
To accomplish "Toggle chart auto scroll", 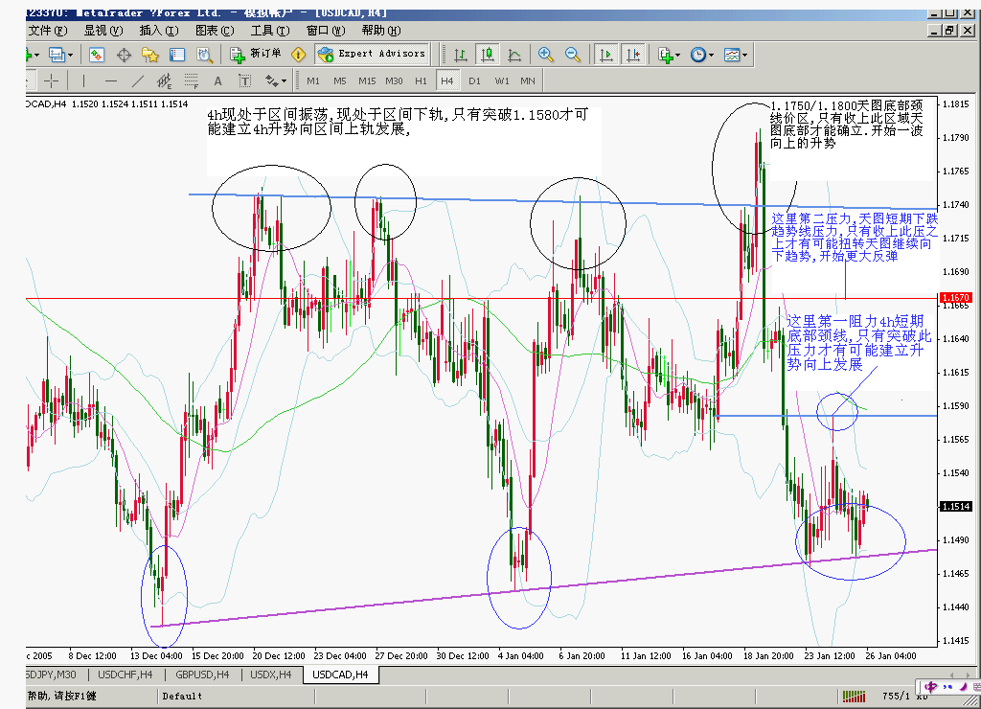I will (x=605, y=55).
